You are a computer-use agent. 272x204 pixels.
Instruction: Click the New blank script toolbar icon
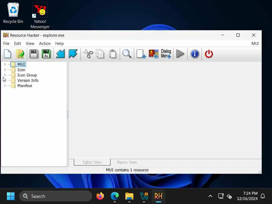7,54
